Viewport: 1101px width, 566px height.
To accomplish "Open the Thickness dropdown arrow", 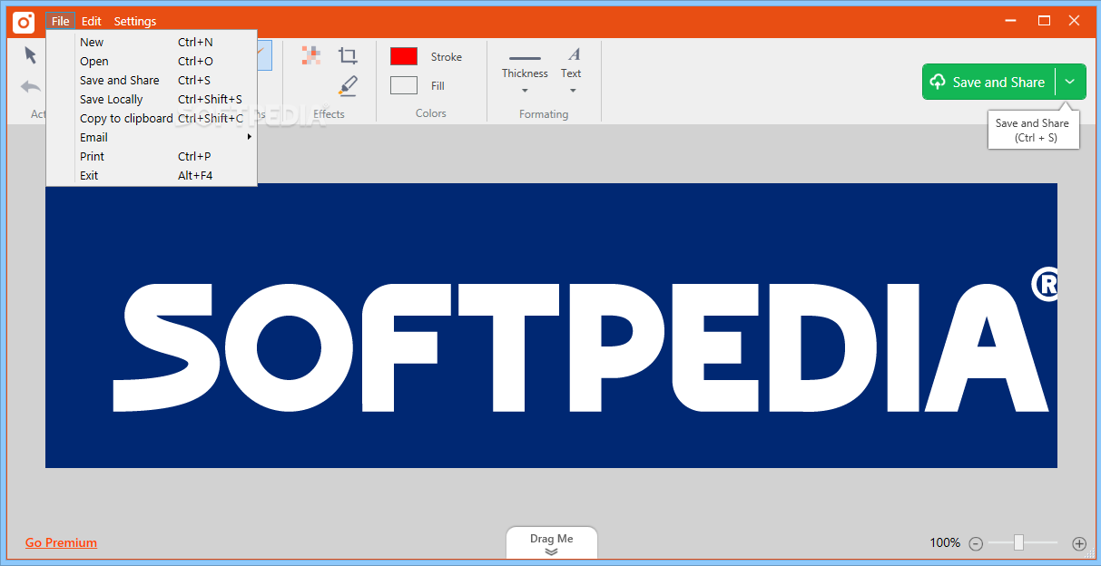I will tap(525, 91).
